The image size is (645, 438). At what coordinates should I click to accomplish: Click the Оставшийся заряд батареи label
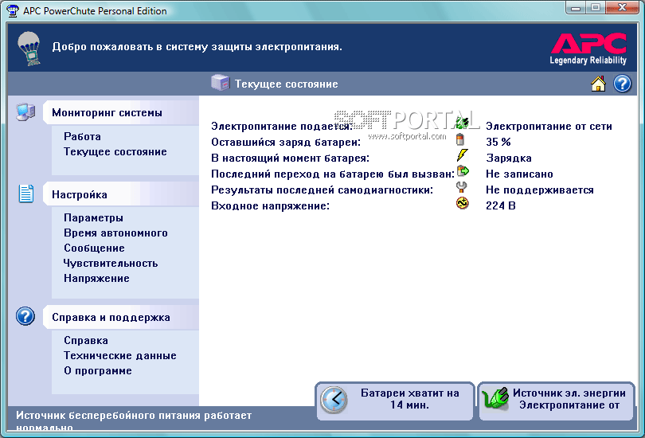pos(286,143)
